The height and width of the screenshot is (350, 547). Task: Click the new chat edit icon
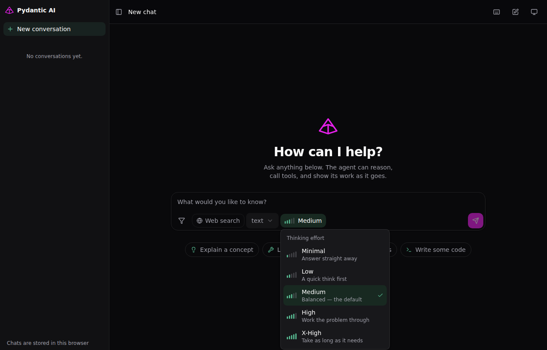tap(515, 12)
